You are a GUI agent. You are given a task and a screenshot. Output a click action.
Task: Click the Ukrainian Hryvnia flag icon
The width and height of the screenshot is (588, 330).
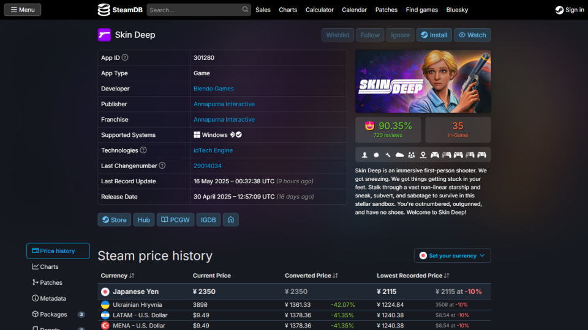tap(105, 304)
